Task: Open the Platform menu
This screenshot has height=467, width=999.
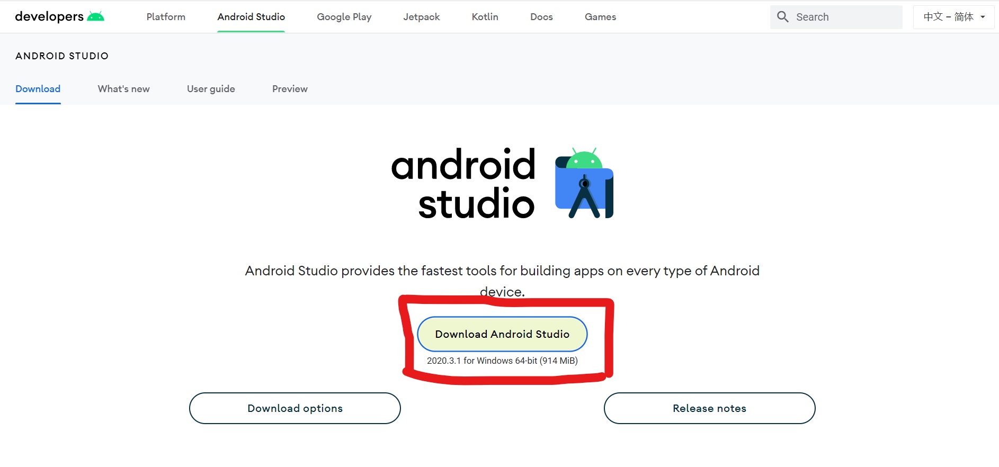Action: click(166, 17)
